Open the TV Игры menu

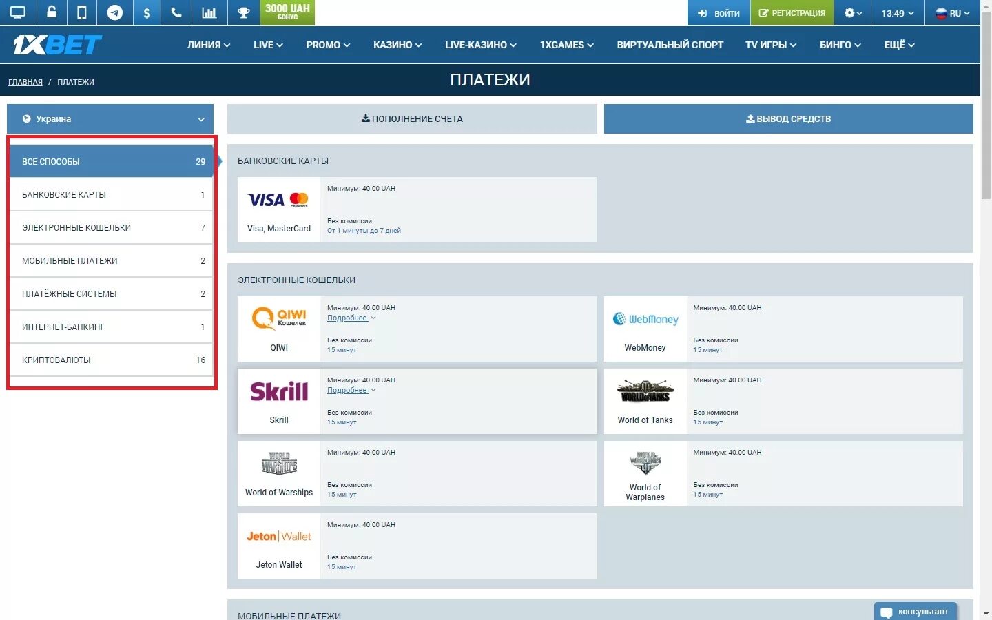click(771, 45)
